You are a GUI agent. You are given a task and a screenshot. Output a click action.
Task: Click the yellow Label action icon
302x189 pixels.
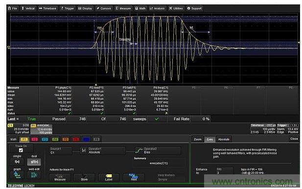109,177
